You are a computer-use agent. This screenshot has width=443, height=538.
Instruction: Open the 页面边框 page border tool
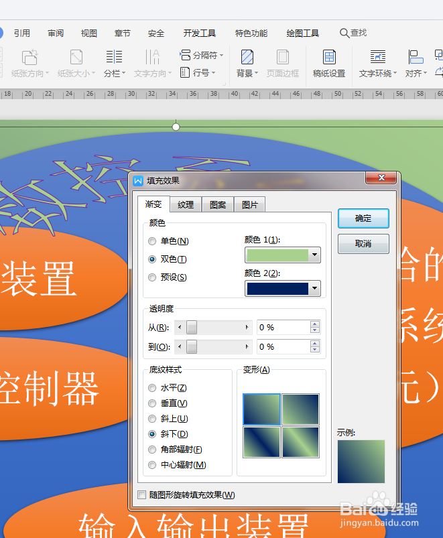click(x=283, y=64)
